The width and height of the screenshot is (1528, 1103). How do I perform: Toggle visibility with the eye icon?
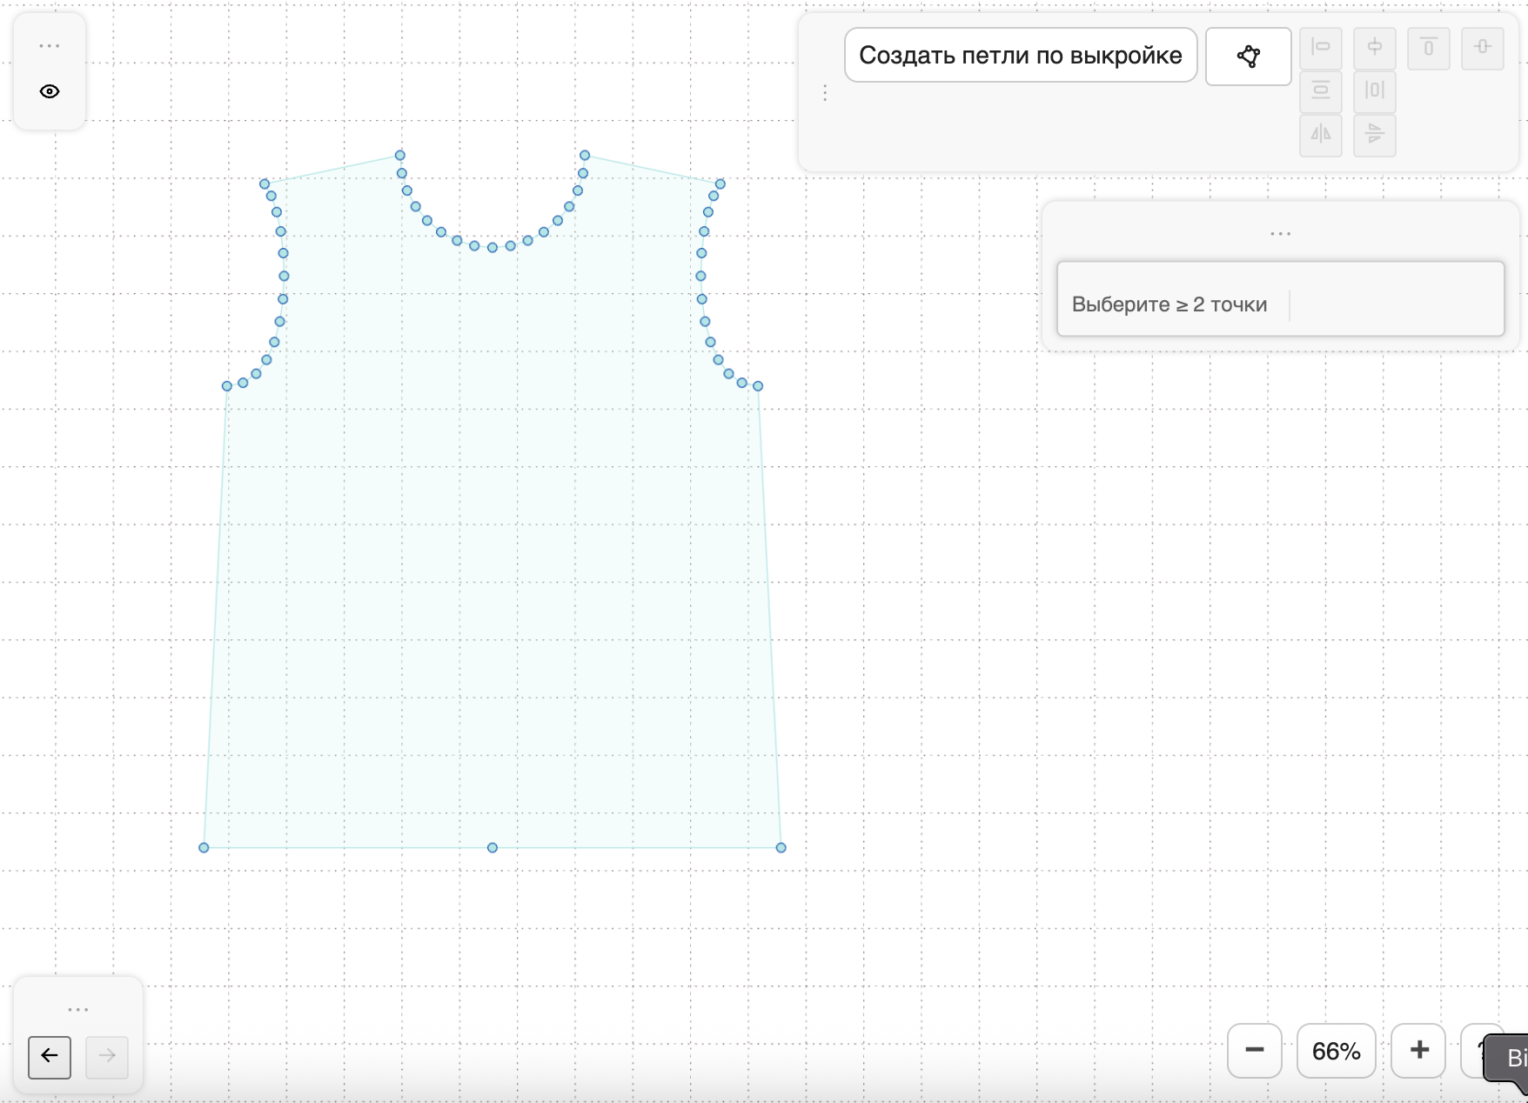(50, 91)
